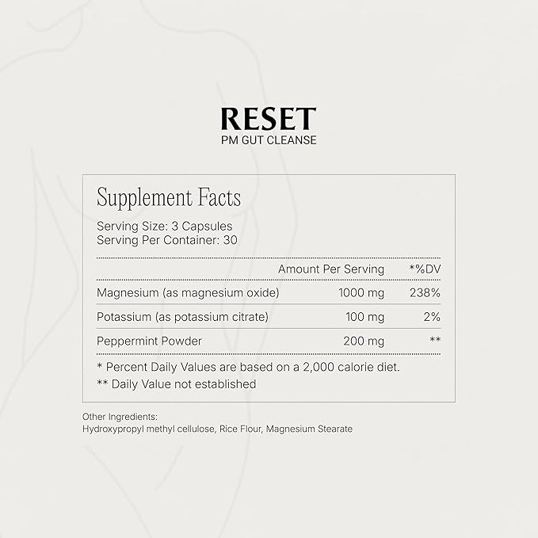
Task: Select the *%DV column header
Action: click(425, 269)
